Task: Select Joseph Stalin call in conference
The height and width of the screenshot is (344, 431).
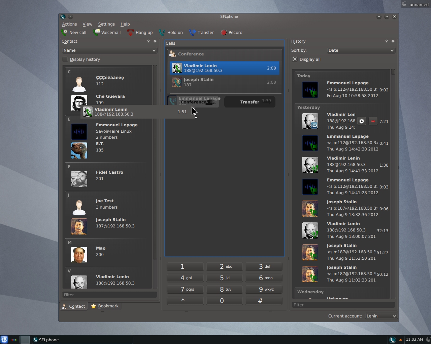Action: pyautogui.click(x=225, y=82)
